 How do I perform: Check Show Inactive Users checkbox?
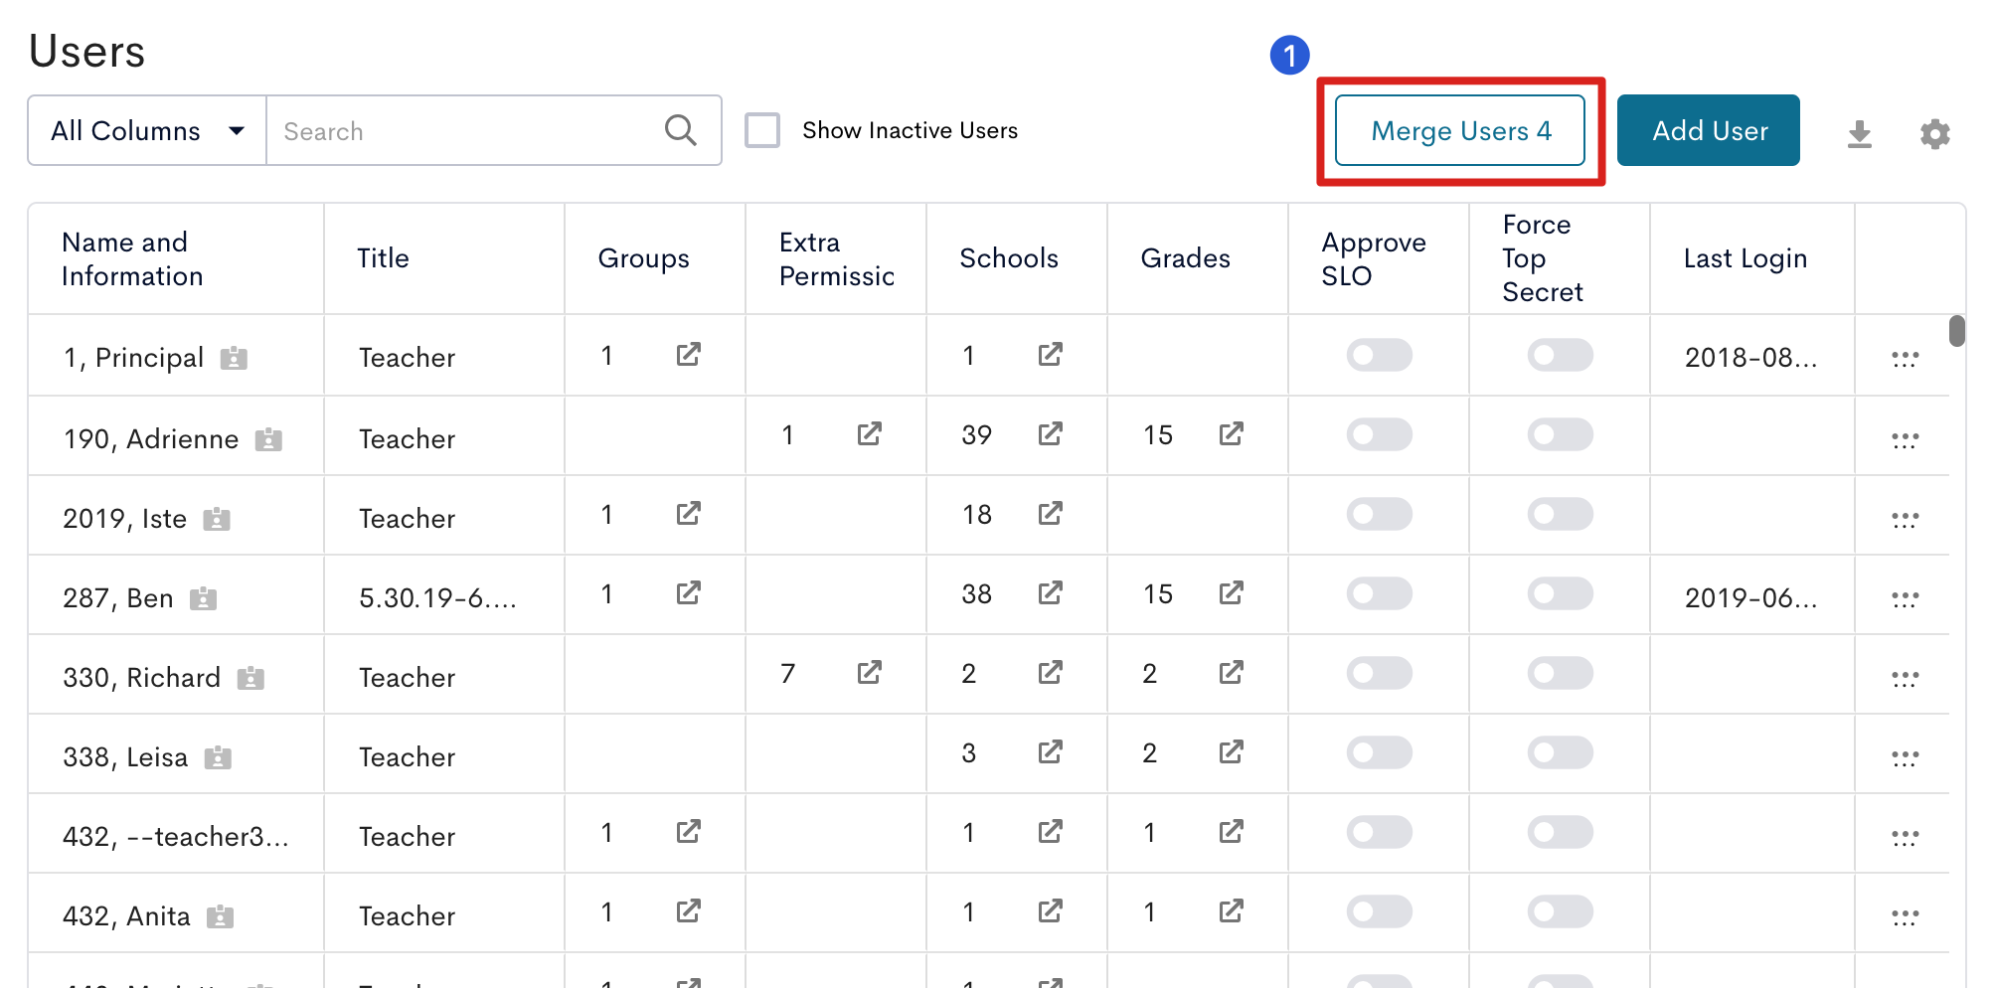pos(762,130)
